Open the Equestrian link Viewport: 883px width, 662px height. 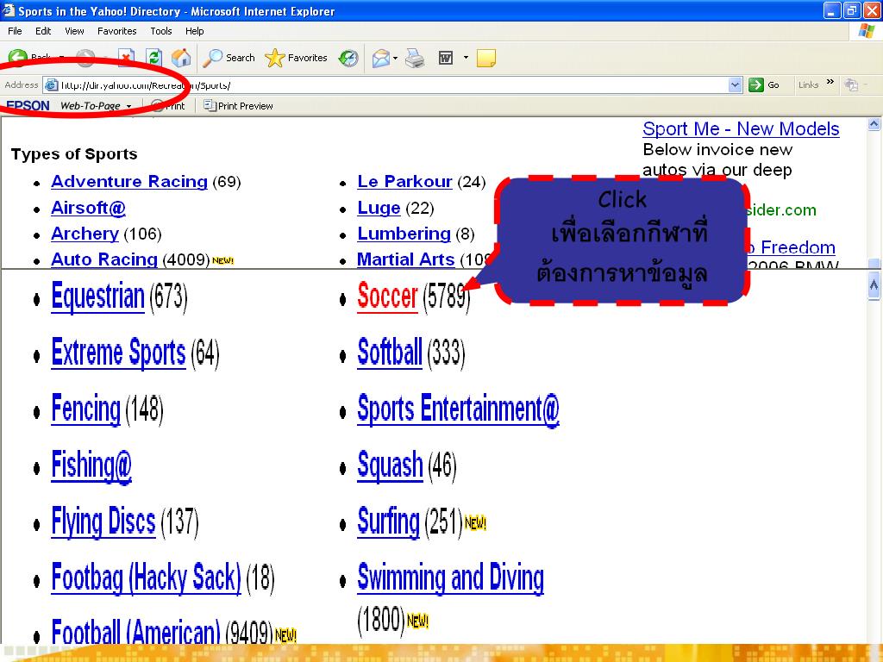98,297
